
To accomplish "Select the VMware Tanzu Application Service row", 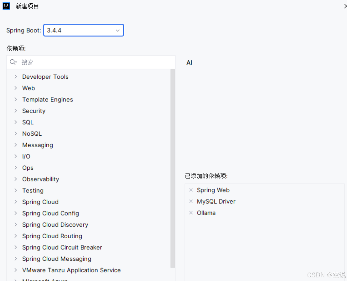I will 89,270.
